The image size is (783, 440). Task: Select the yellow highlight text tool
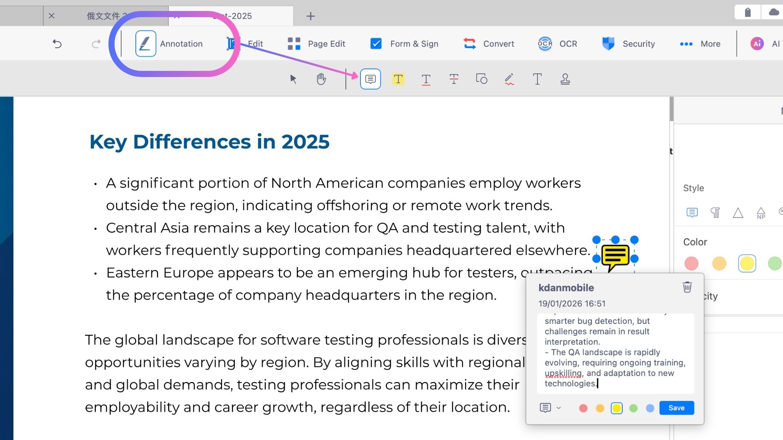pos(398,79)
